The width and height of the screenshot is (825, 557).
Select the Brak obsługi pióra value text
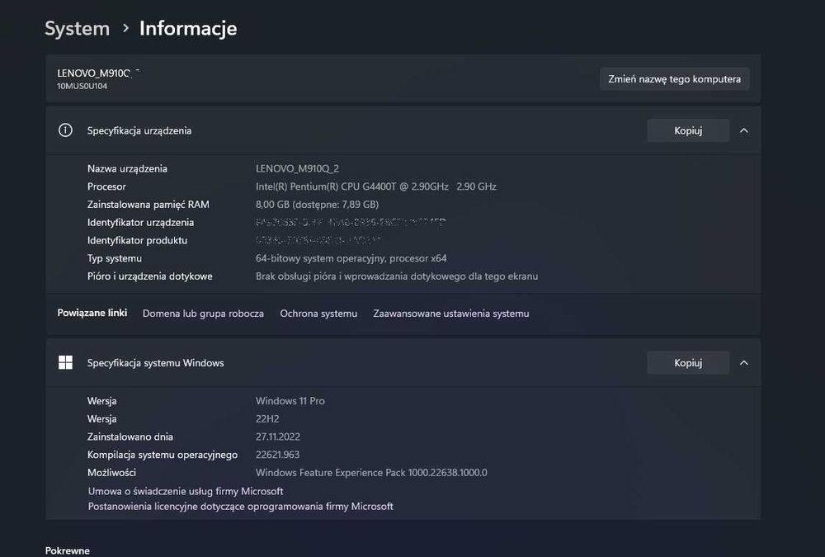[x=397, y=276]
